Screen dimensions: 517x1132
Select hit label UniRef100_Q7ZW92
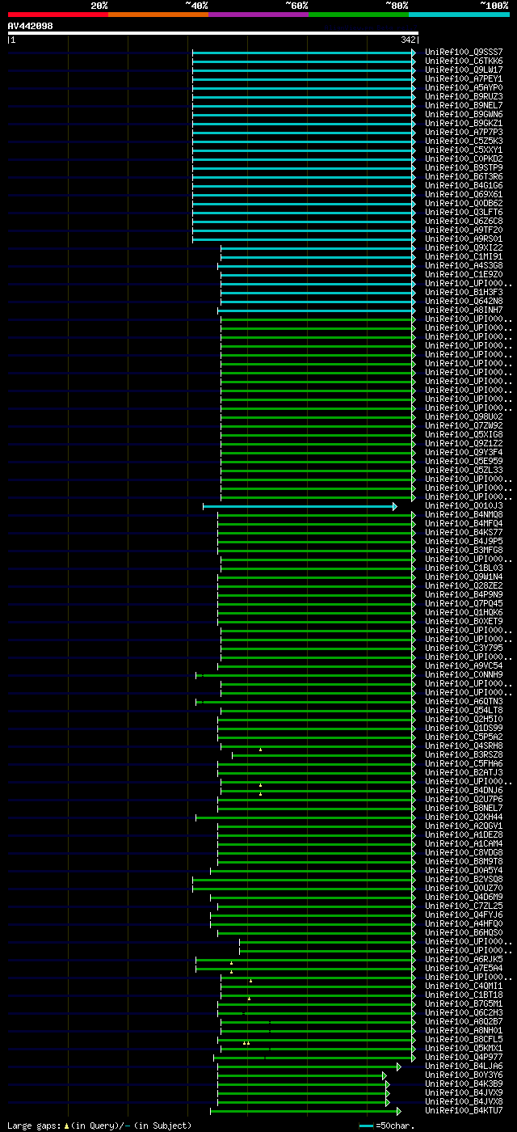[x=464, y=425]
